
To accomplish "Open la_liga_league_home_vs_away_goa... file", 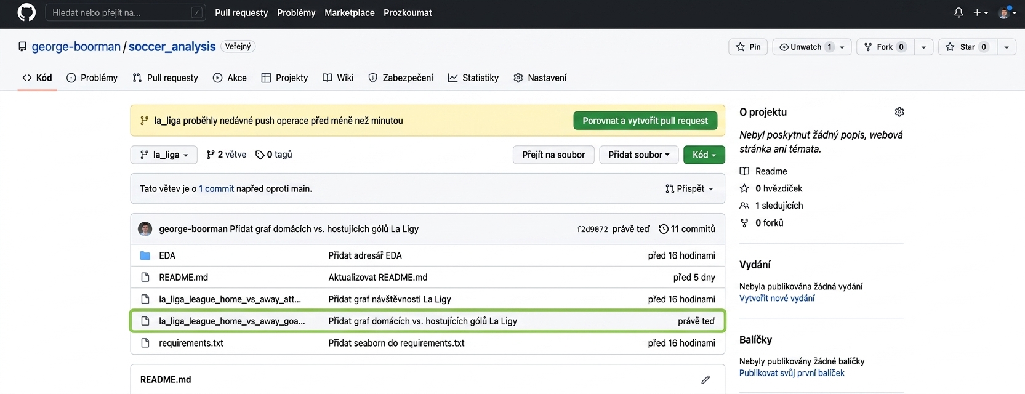I will pos(232,321).
